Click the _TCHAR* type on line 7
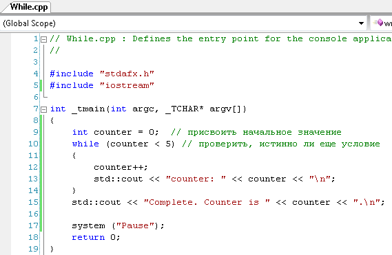392x255 pixels. pos(185,109)
